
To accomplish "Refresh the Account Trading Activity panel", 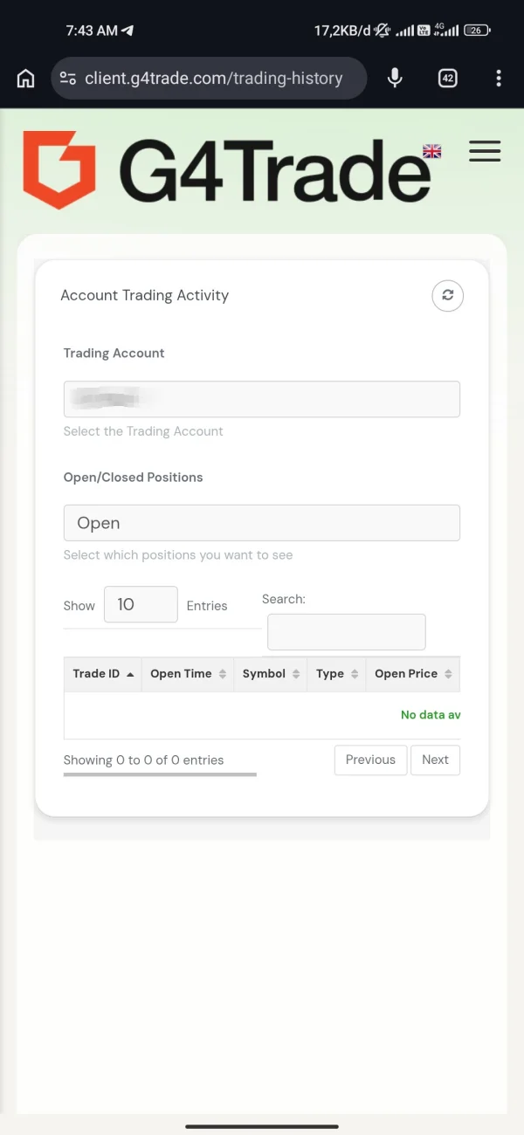I will [448, 295].
